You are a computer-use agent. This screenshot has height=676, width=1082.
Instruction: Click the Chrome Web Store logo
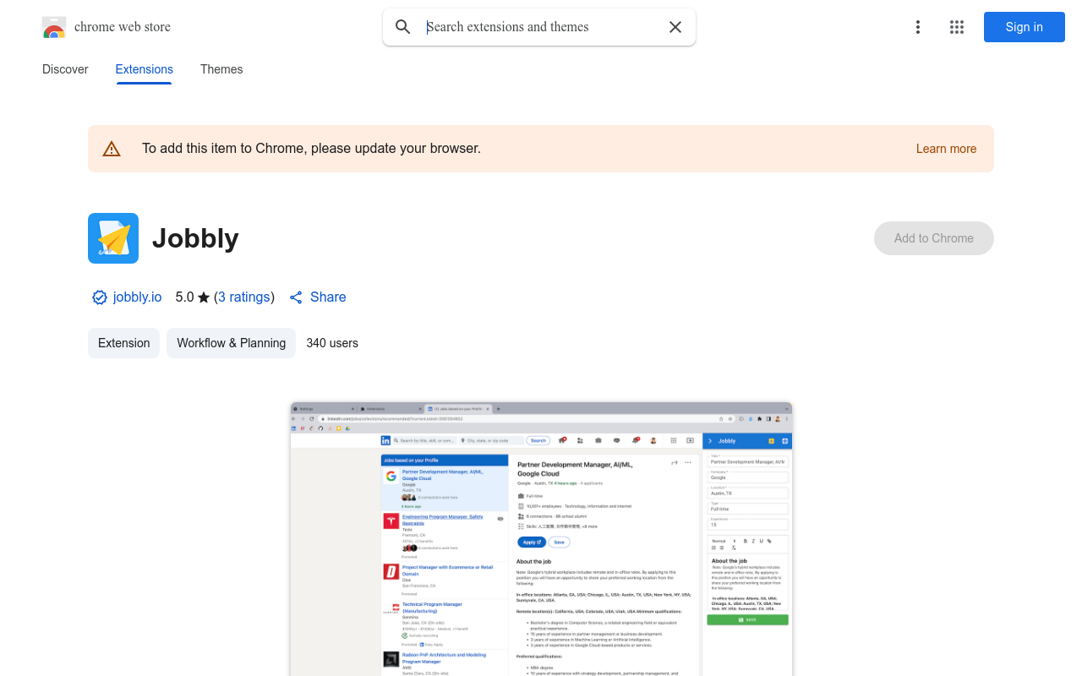[54, 27]
